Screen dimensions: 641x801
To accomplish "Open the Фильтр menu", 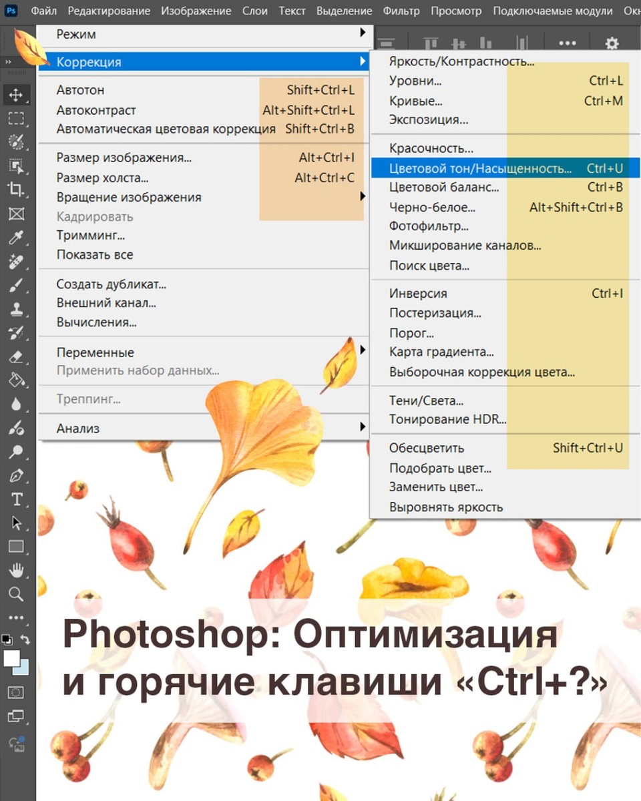I will click(x=401, y=11).
